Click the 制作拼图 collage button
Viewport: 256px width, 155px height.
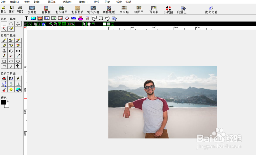[61, 10]
